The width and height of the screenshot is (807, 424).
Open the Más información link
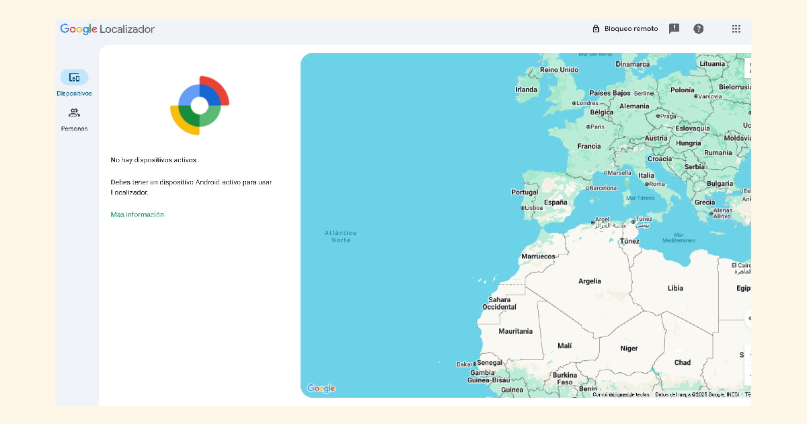pyautogui.click(x=137, y=215)
